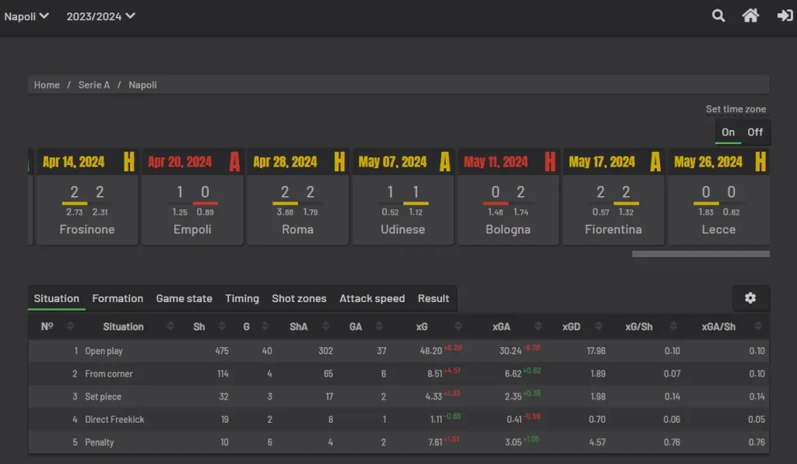This screenshot has width=797, height=464.
Task: Go to homepage via house icon
Action: (x=750, y=16)
